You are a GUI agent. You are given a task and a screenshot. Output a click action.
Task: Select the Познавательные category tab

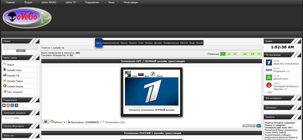click(171, 43)
